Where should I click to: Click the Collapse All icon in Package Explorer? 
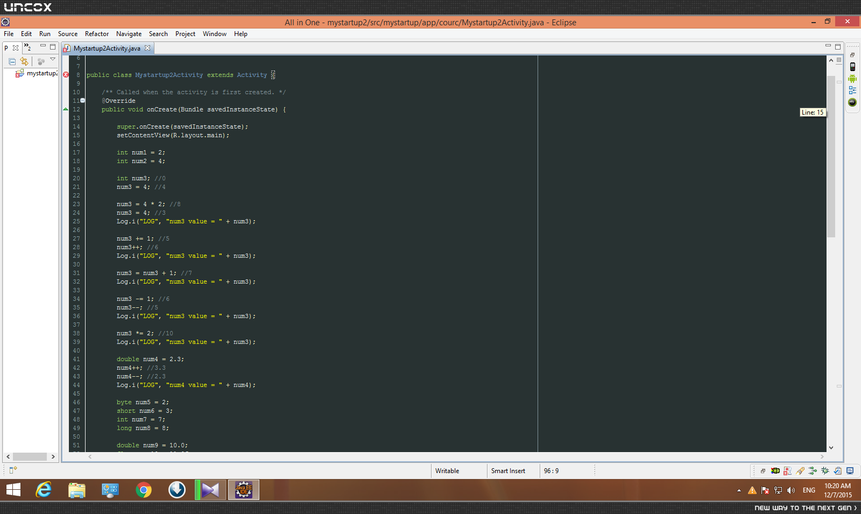click(12, 61)
